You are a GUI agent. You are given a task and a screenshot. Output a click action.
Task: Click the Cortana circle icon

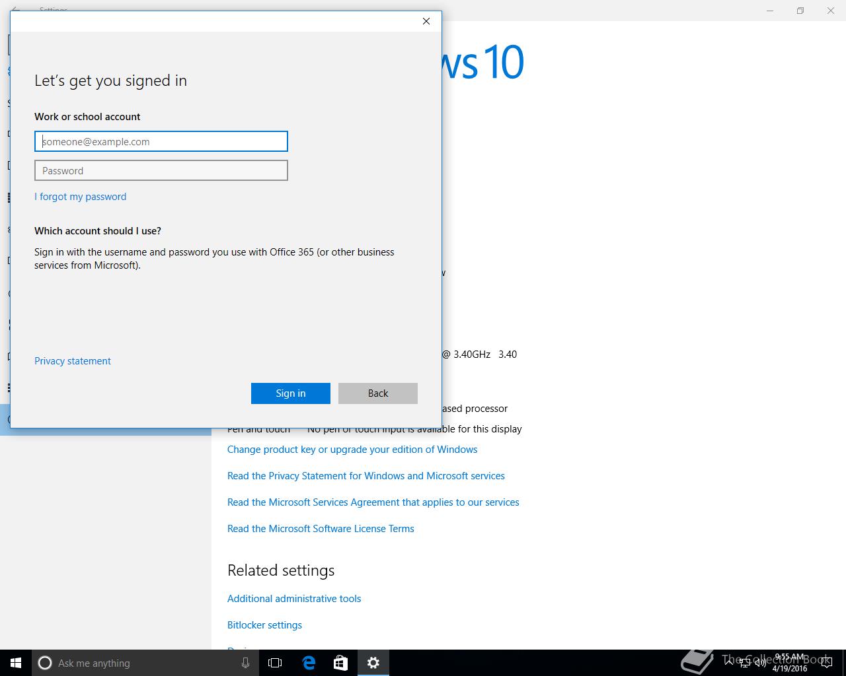[45, 663]
